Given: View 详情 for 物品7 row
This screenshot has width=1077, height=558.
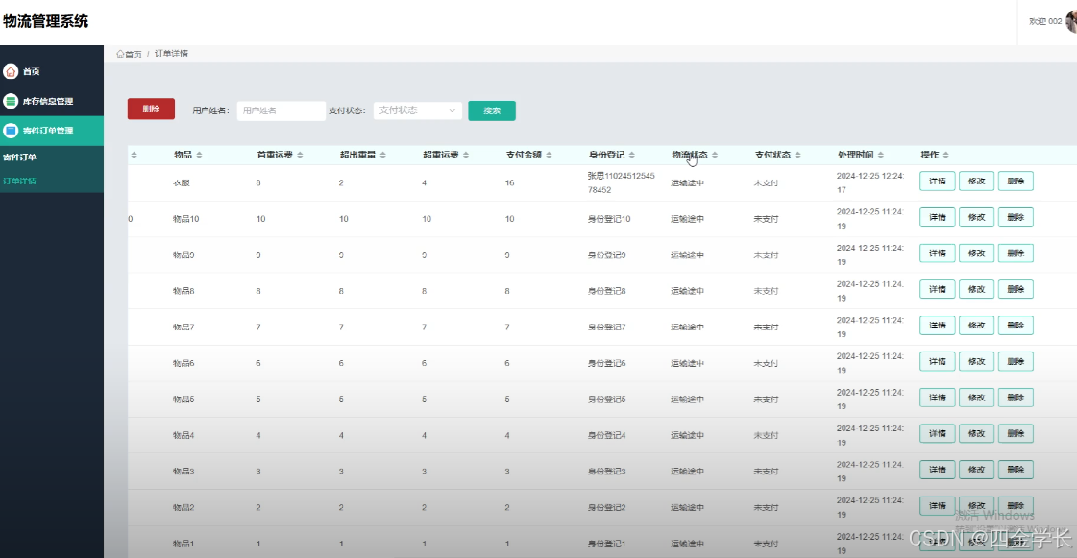Looking at the screenshot, I should coord(938,326).
